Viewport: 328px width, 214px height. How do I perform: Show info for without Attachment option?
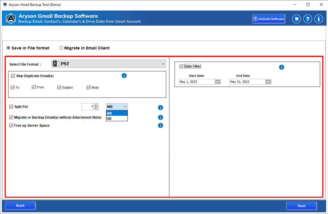pos(160,117)
